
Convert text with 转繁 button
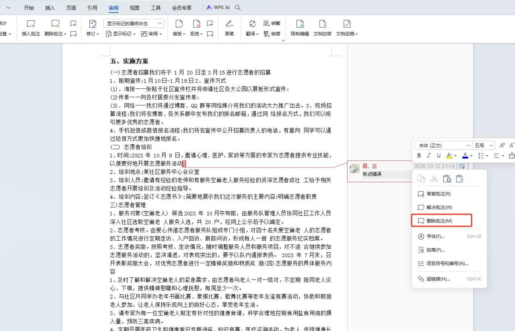[272, 24]
